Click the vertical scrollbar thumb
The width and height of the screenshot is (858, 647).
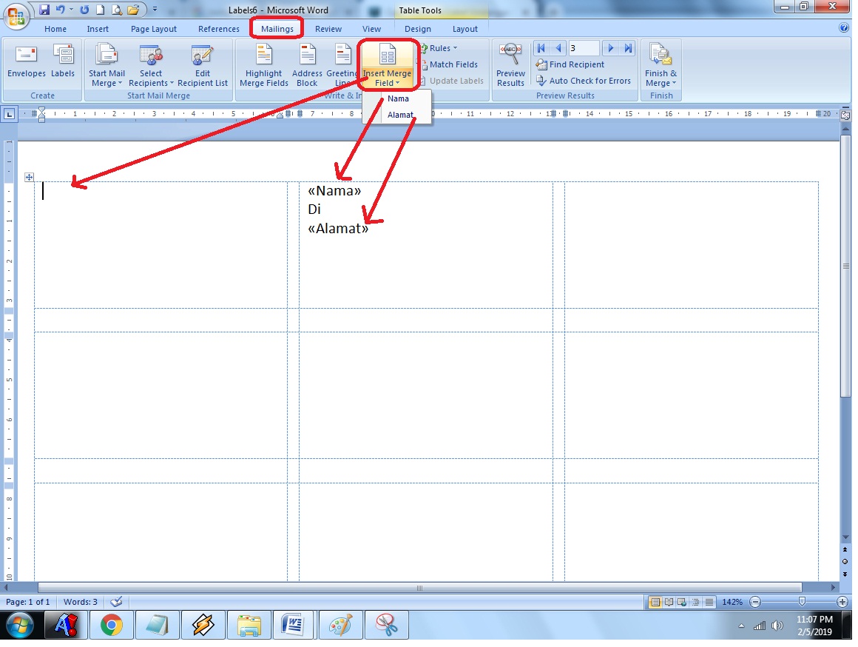(845, 266)
